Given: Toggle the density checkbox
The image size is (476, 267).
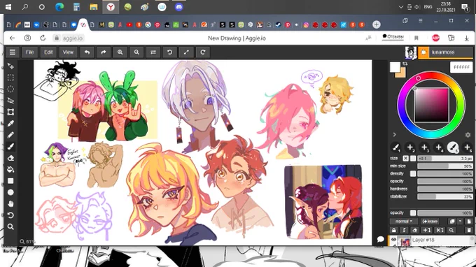Looking at the screenshot, I should click(x=413, y=173).
